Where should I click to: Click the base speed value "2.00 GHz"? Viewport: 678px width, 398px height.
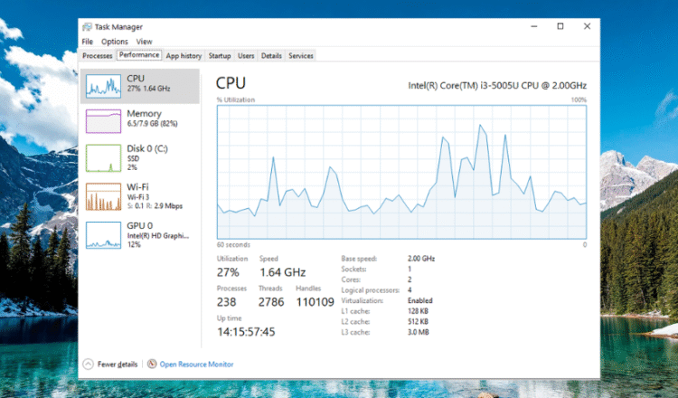pos(421,259)
